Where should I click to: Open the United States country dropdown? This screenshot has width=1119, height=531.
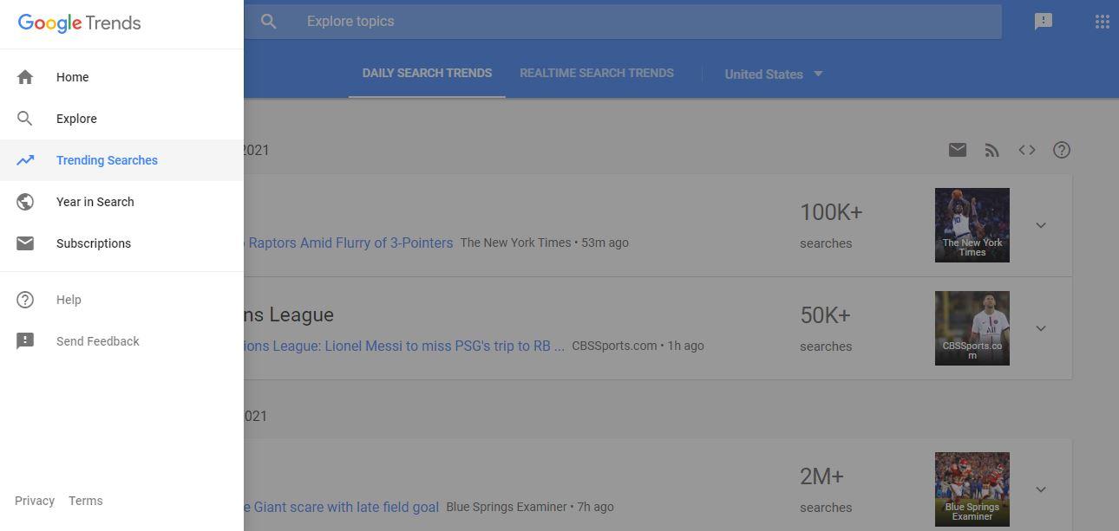pyautogui.click(x=774, y=74)
